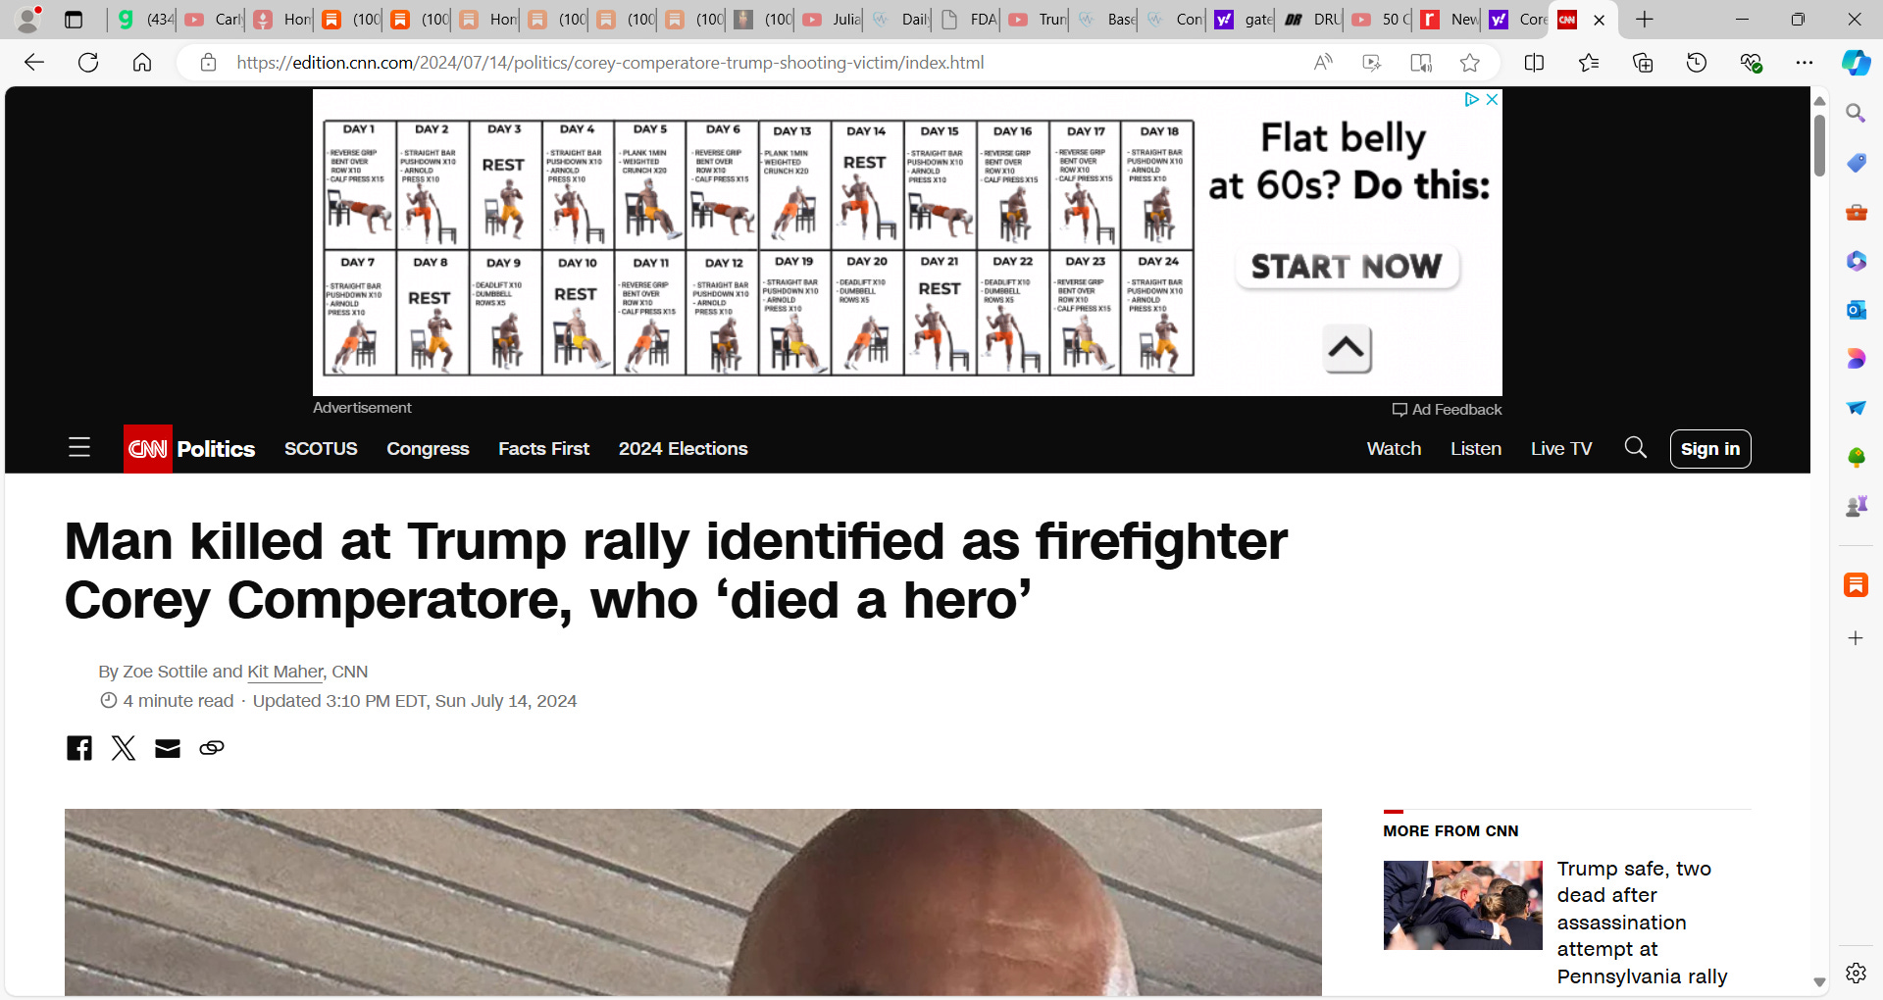
Task: Add a new sidebar app
Action: click(1856, 638)
